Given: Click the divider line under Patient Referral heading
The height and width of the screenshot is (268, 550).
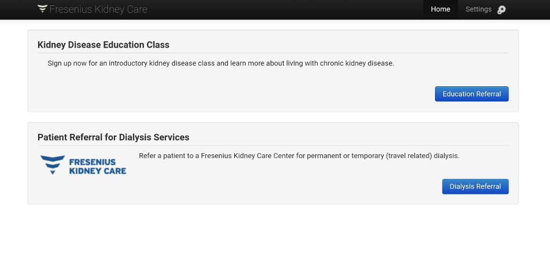Looking at the screenshot, I should tap(273, 146).
